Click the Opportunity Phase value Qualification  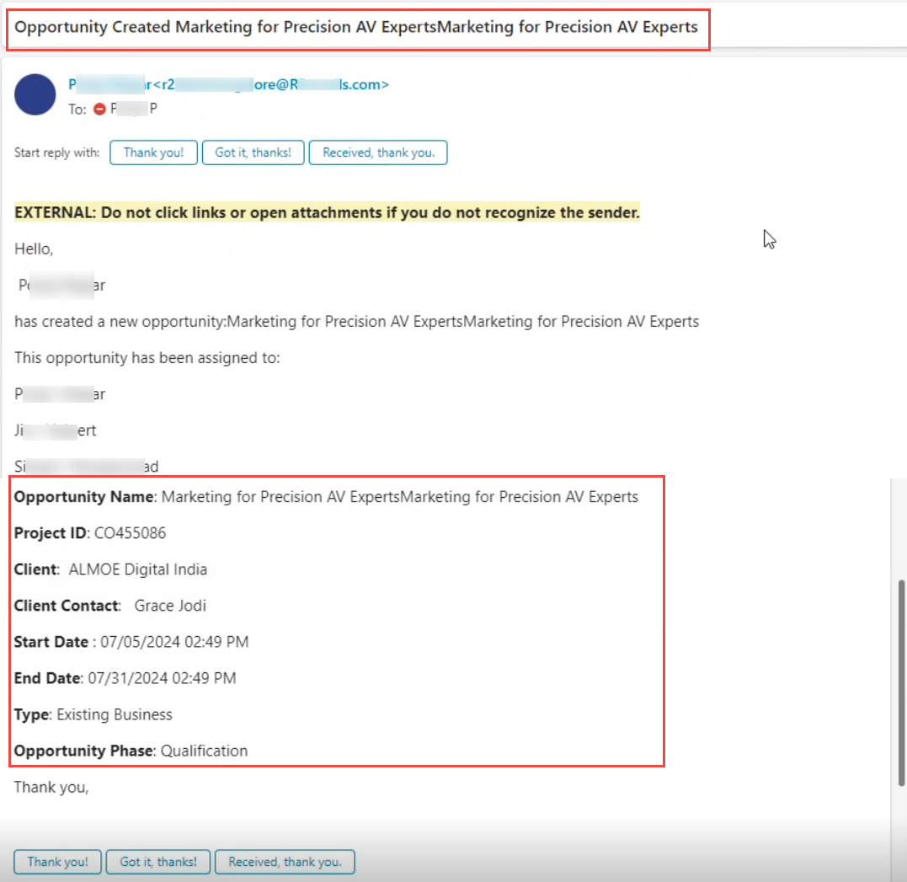[x=204, y=751]
